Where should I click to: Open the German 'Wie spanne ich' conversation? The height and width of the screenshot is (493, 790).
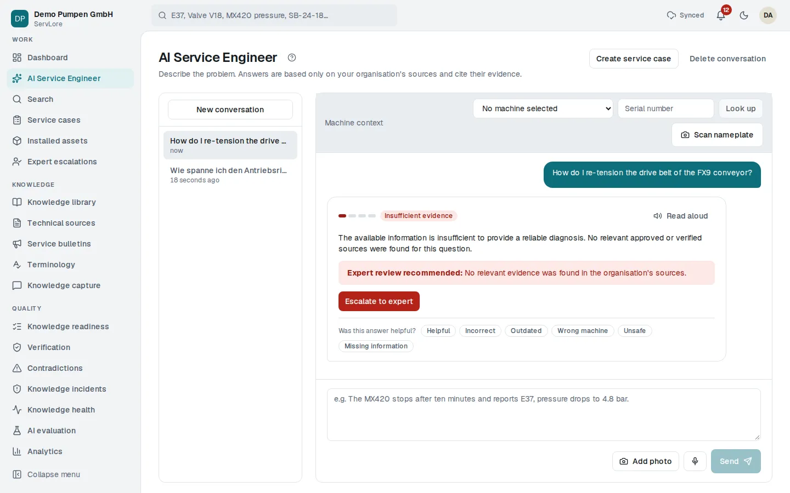pos(230,175)
